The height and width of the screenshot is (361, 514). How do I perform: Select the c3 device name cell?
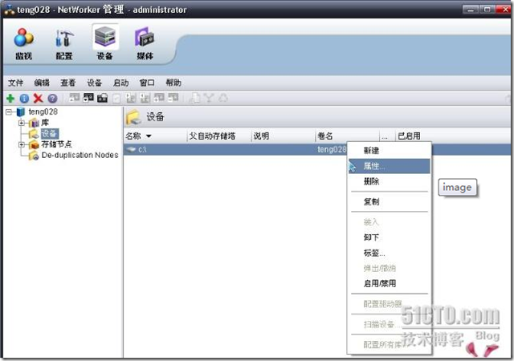(x=142, y=149)
